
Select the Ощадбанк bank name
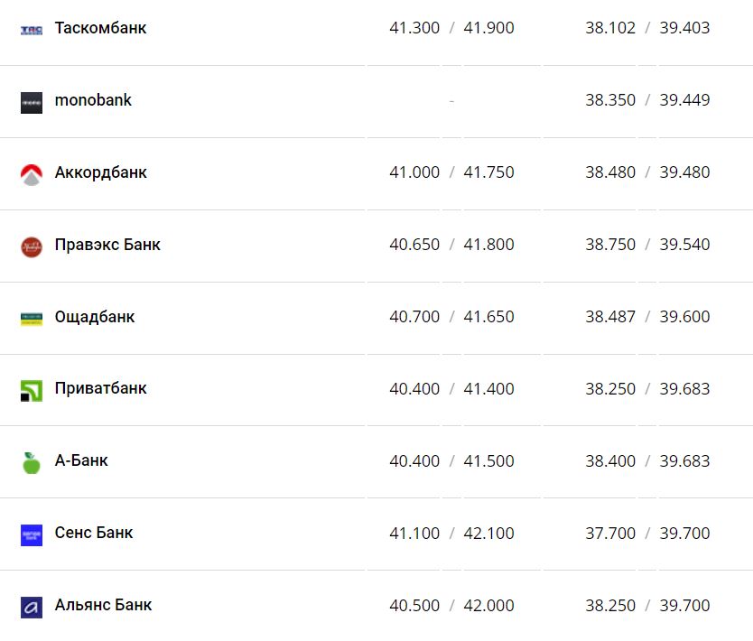[x=95, y=317]
